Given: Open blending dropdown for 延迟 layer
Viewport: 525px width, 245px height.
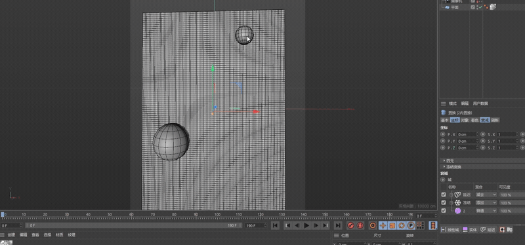Looking at the screenshot, I should tap(486, 195).
